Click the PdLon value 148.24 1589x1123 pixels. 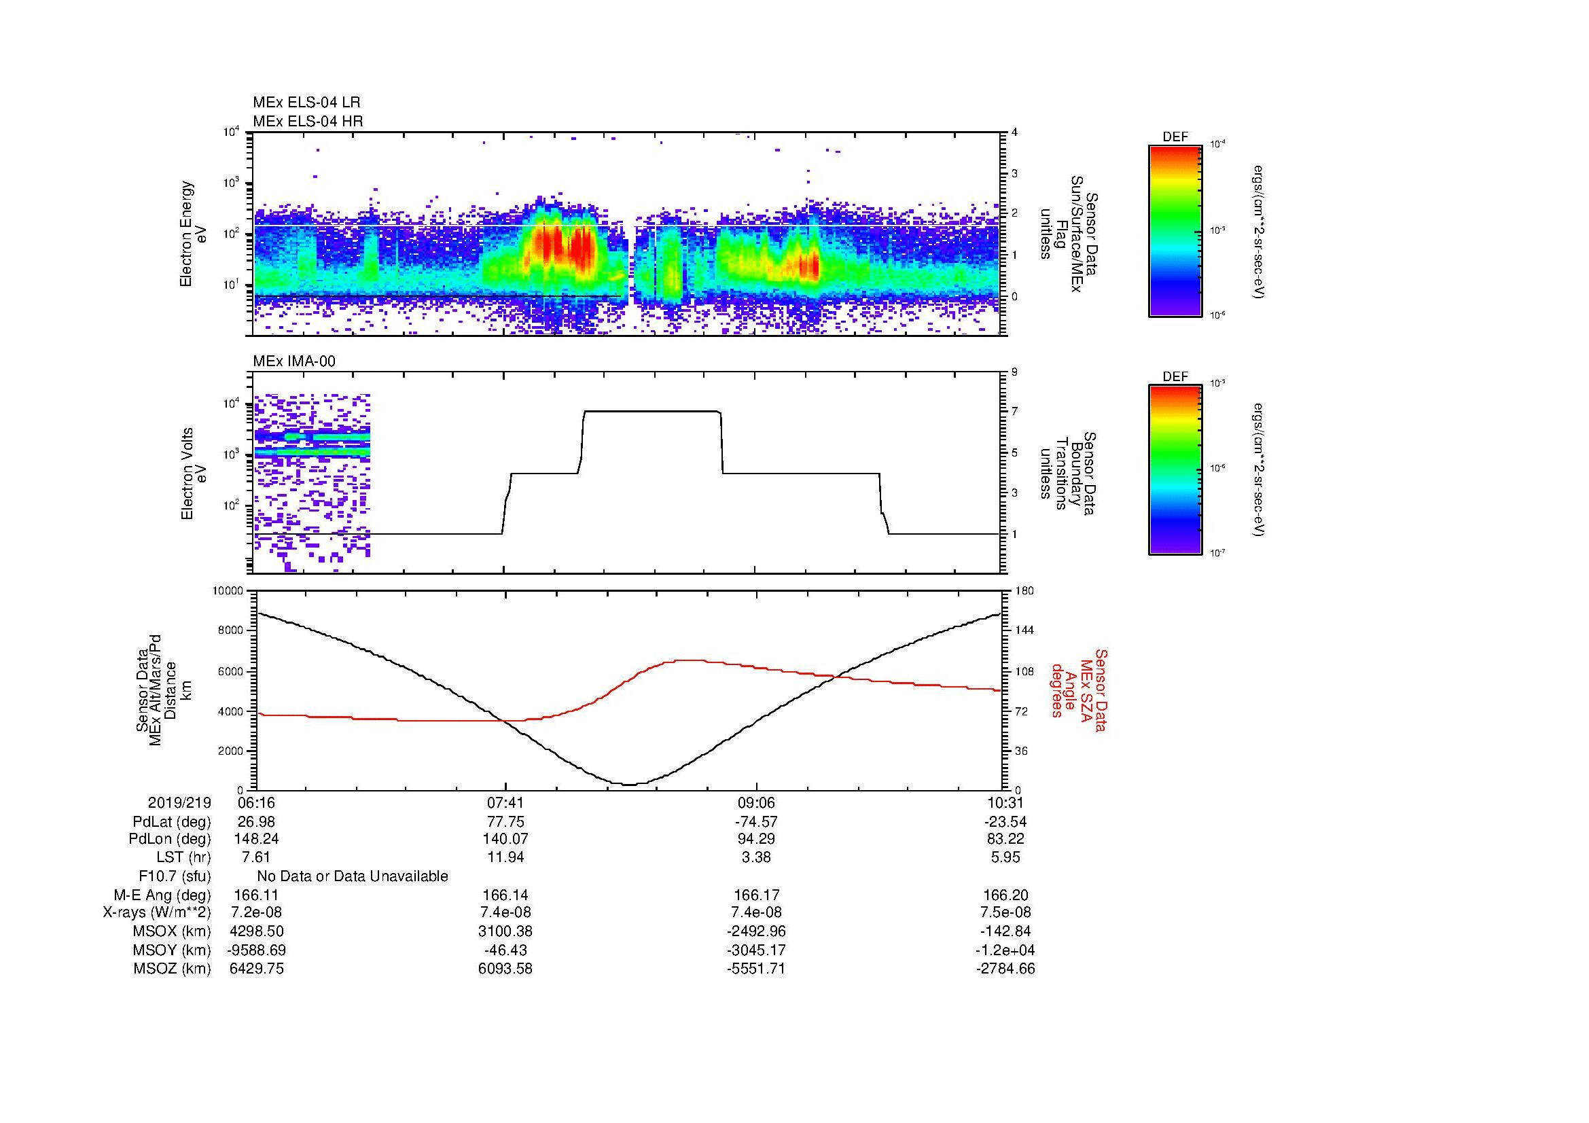[257, 839]
